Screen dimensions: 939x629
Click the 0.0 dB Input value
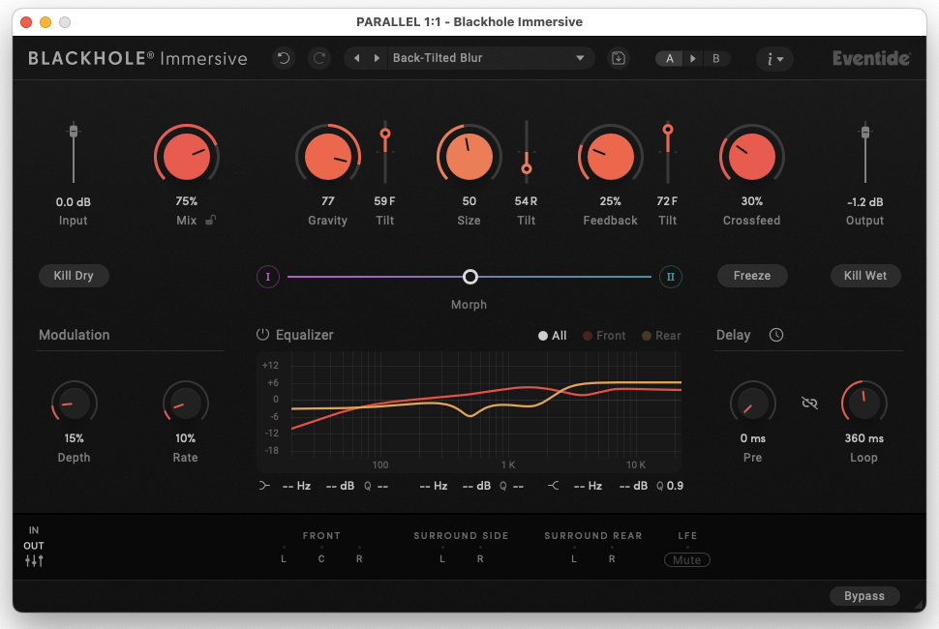tap(74, 201)
